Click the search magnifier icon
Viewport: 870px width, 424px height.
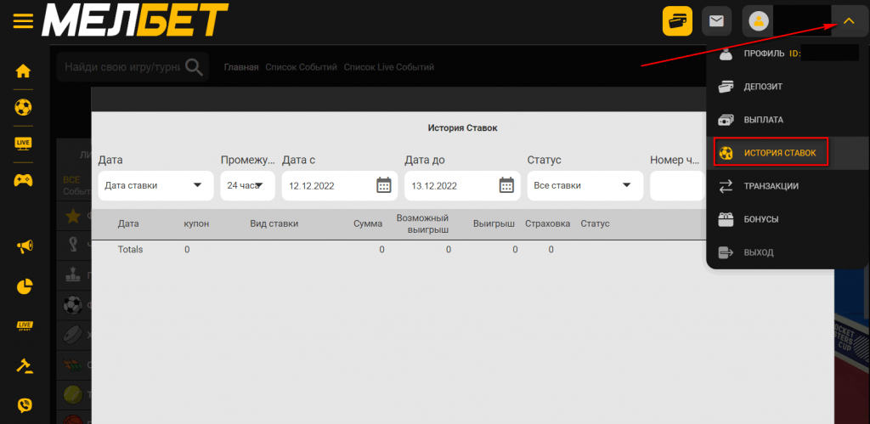[195, 67]
